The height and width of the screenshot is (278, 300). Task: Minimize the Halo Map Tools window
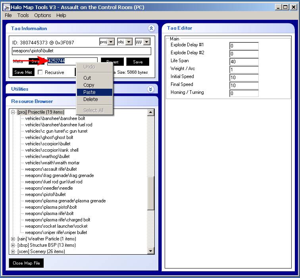coord(279,7)
